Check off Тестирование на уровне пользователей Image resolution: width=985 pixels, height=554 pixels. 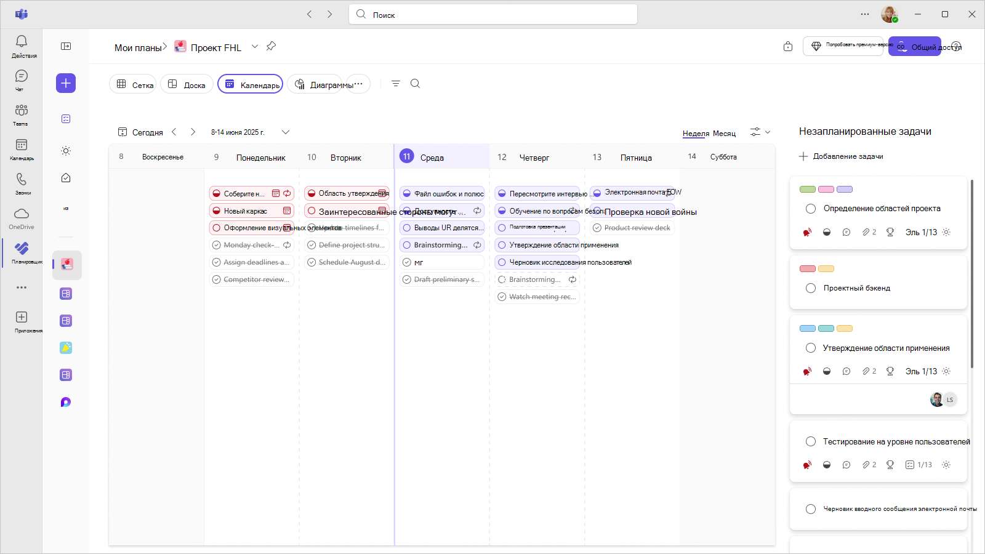coord(811,441)
